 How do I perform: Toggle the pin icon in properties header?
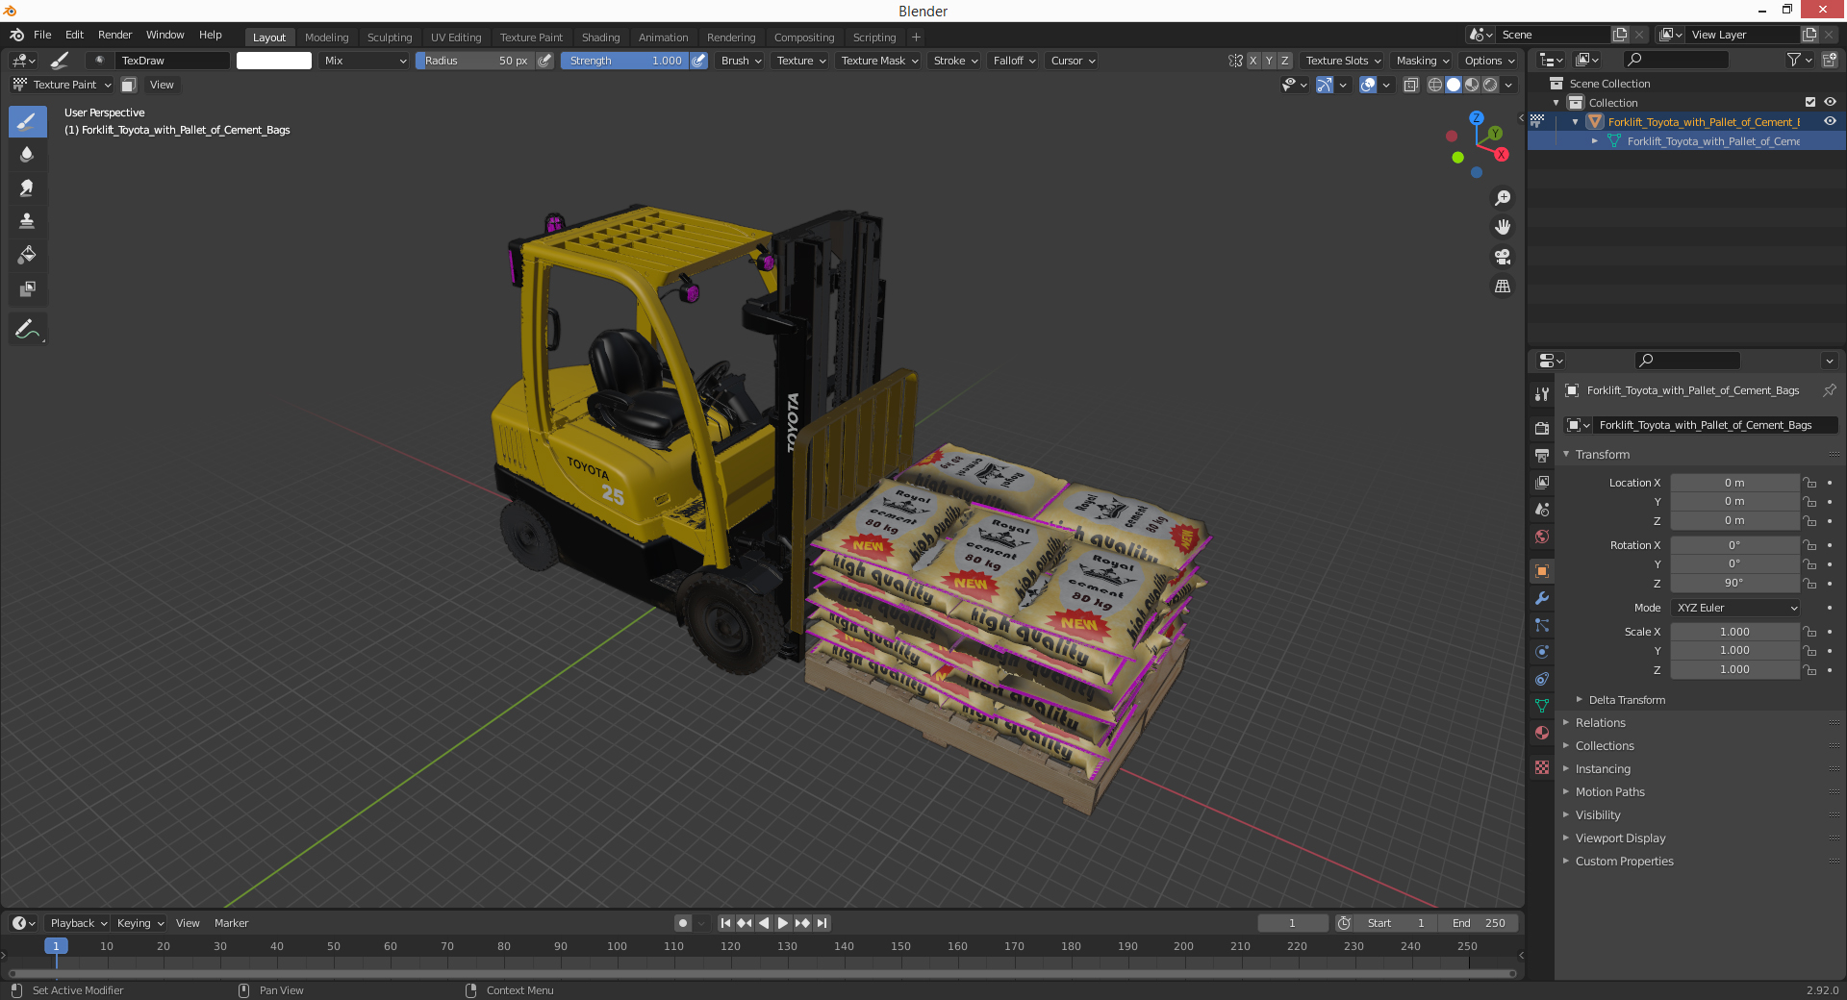pyautogui.click(x=1829, y=390)
